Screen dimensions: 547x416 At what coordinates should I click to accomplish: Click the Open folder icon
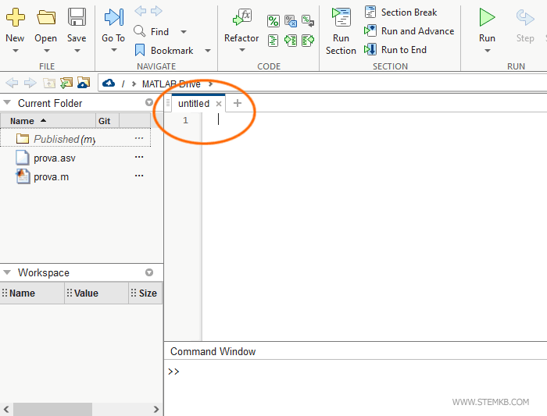tap(46, 17)
